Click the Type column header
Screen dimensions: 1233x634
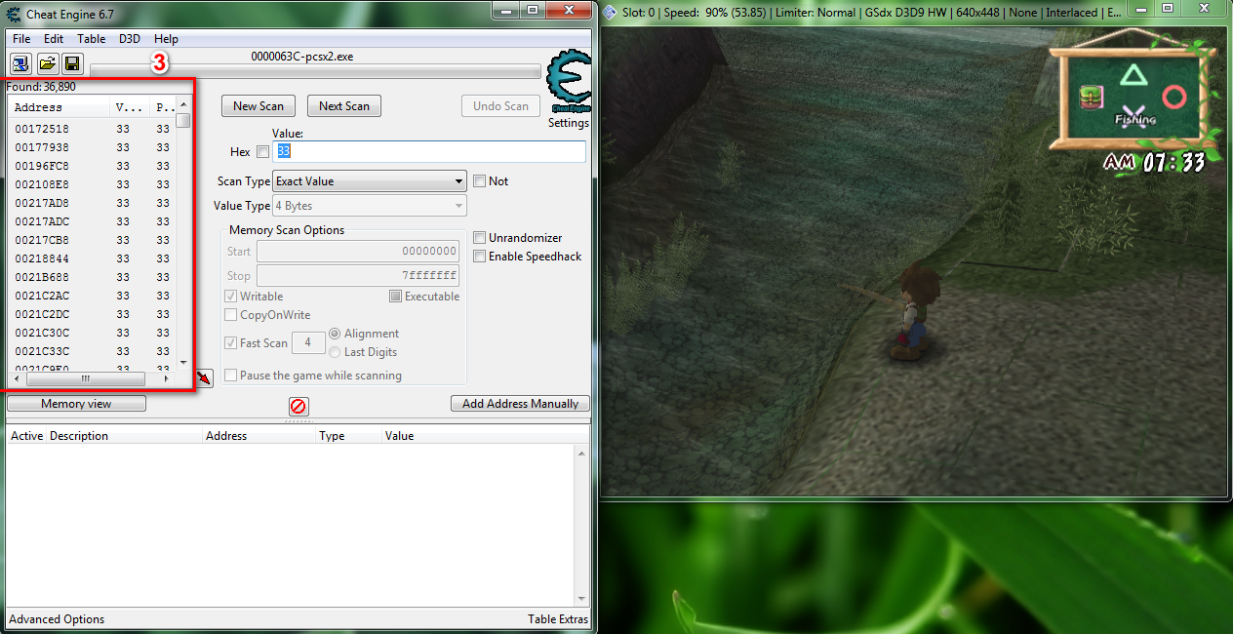348,436
